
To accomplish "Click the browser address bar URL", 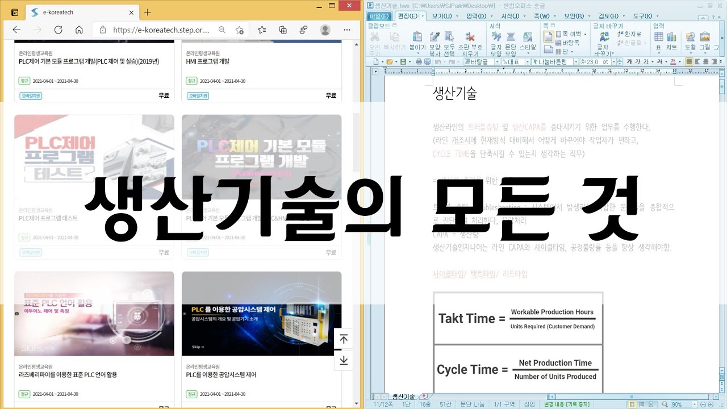I will [x=161, y=30].
